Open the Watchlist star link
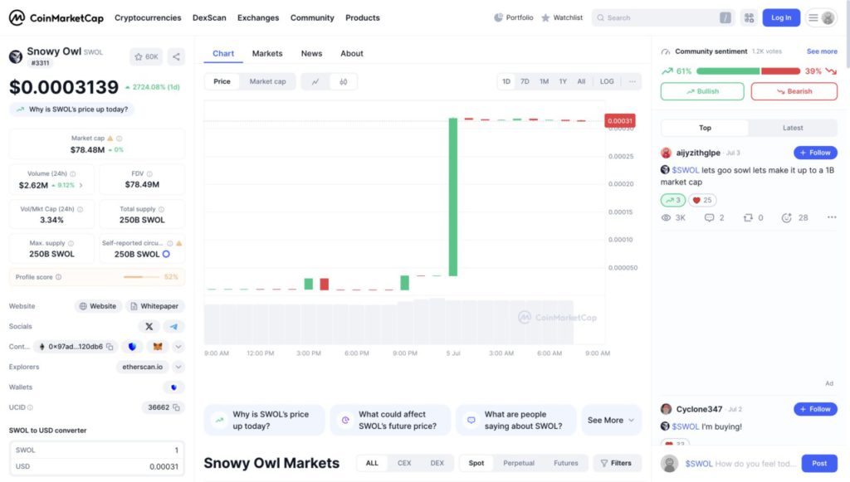This screenshot has height=482, width=850. pos(562,18)
